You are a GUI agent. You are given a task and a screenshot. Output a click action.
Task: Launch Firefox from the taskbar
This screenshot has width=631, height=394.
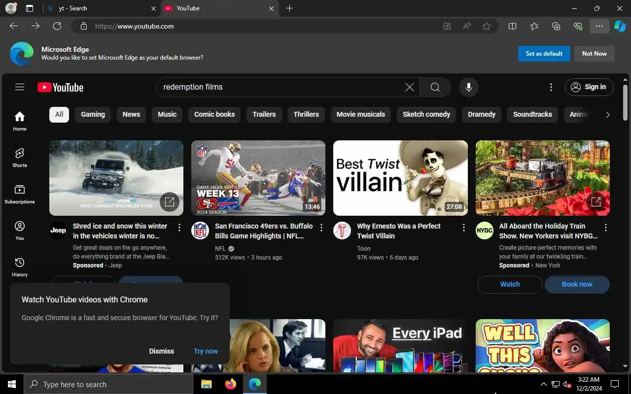[x=230, y=384]
